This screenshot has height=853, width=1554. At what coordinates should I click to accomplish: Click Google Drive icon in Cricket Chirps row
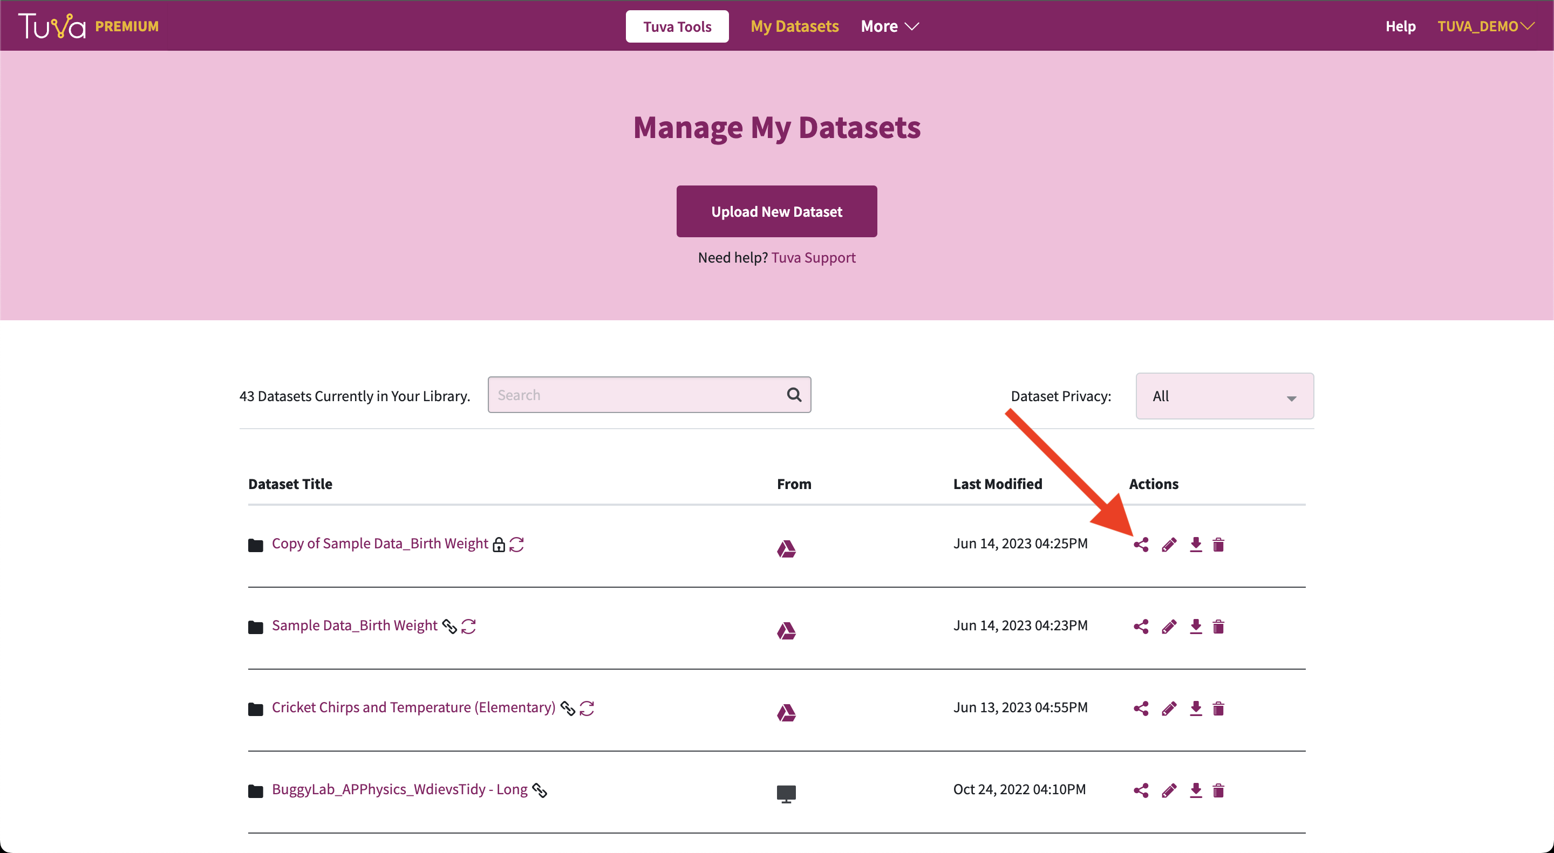786,713
